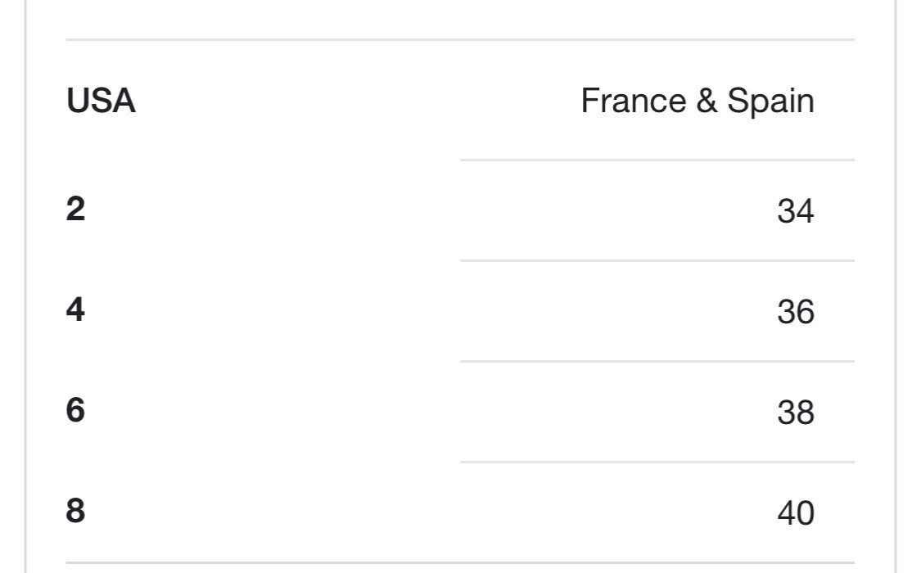Click the France & Spain value 34
921x573 pixels.
795,210
